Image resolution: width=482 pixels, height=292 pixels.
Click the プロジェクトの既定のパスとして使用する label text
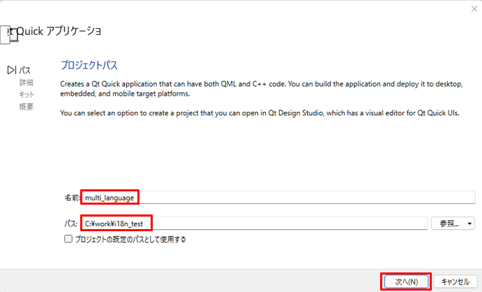(130, 239)
